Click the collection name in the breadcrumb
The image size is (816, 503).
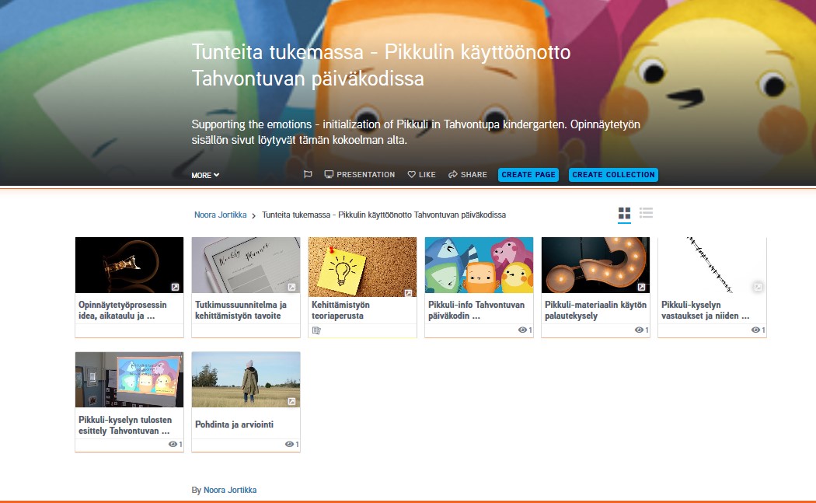tap(384, 215)
